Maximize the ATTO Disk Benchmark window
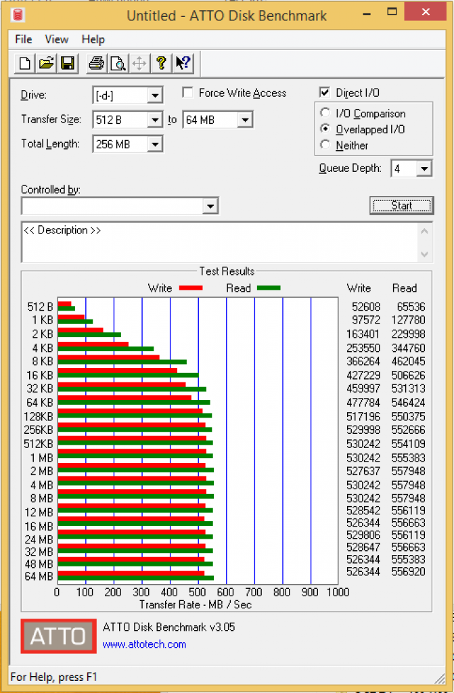The image size is (454, 693). pos(392,12)
